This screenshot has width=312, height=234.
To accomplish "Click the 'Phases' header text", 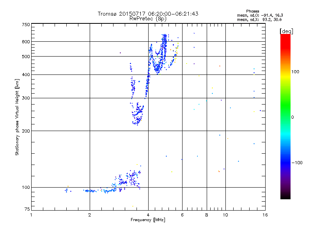I will point(252,11).
